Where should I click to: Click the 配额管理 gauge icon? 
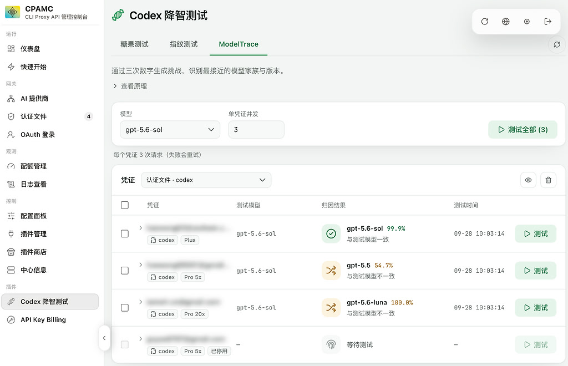pos(11,166)
